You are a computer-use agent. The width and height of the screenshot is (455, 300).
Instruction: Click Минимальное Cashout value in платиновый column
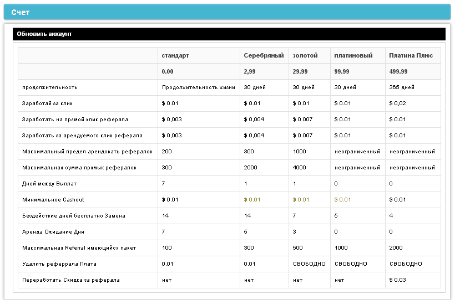point(342,200)
